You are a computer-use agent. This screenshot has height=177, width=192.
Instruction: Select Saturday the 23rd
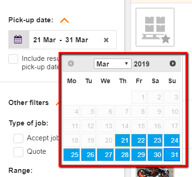pos(155,140)
